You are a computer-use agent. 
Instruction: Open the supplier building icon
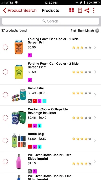80,10
